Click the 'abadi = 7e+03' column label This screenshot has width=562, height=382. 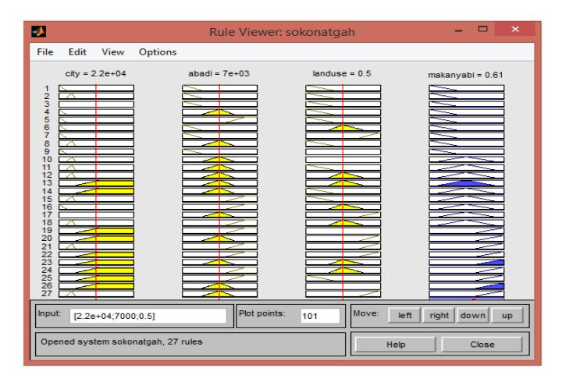(219, 73)
